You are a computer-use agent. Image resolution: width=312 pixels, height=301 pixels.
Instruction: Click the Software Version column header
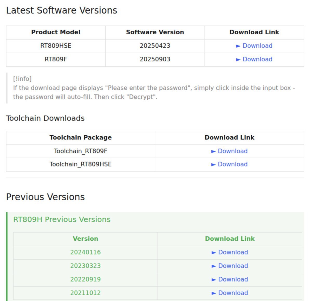155,32
